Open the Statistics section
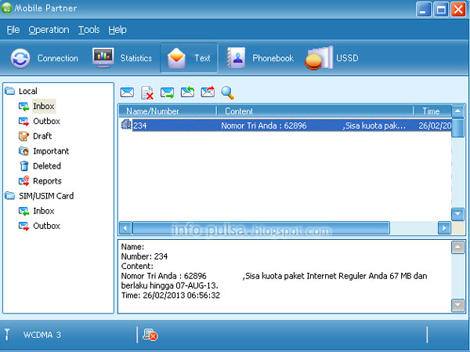Image resolution: width=470 pixels, height=352 pixels. click(x=122, y=58)
